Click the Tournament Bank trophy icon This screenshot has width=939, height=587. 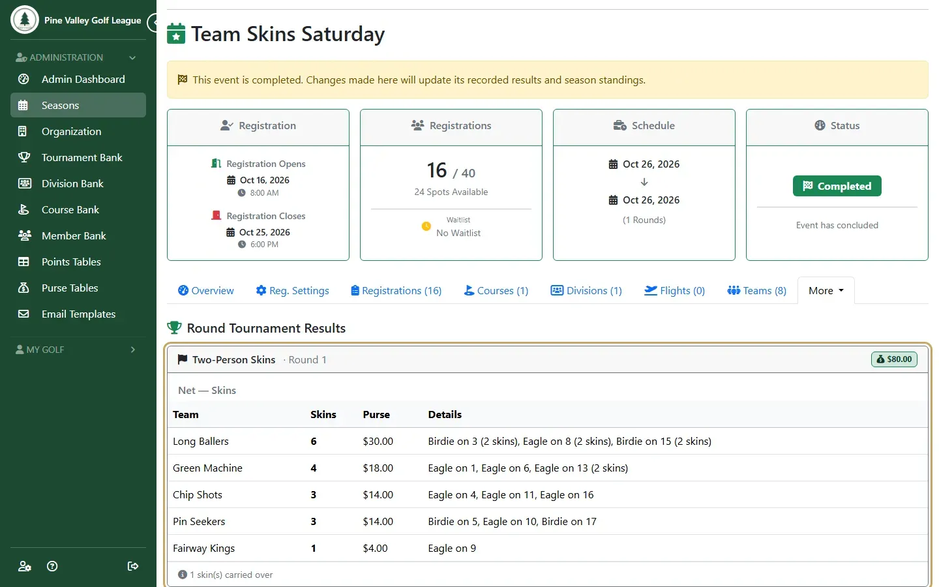click(x=23, y=157)
